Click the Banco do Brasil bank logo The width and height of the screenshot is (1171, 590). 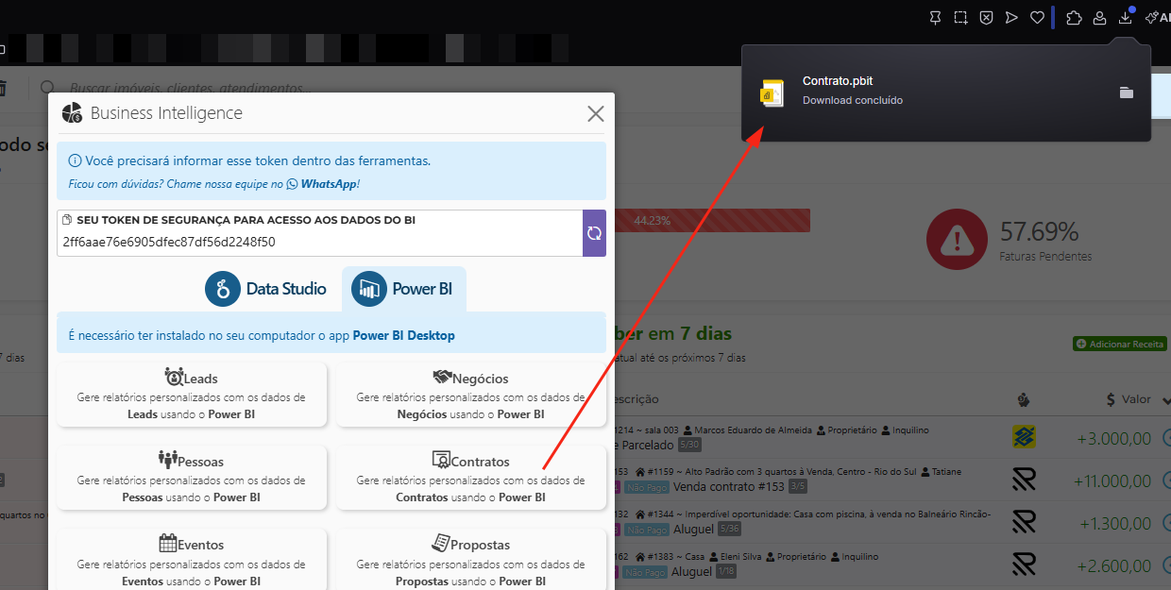click(1024, 437)
